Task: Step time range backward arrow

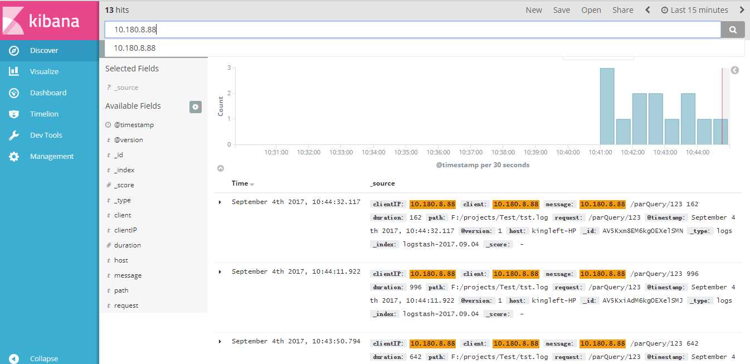Action: [647, 10]
